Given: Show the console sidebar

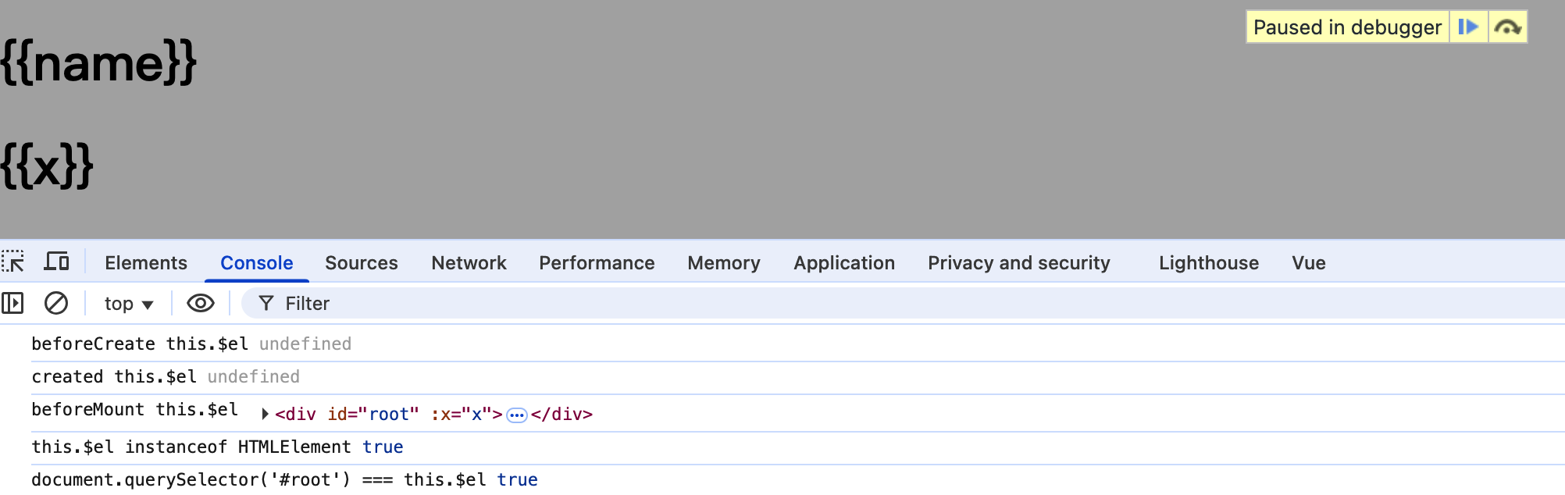Looking at the screenshot, I should pos(13,303).
